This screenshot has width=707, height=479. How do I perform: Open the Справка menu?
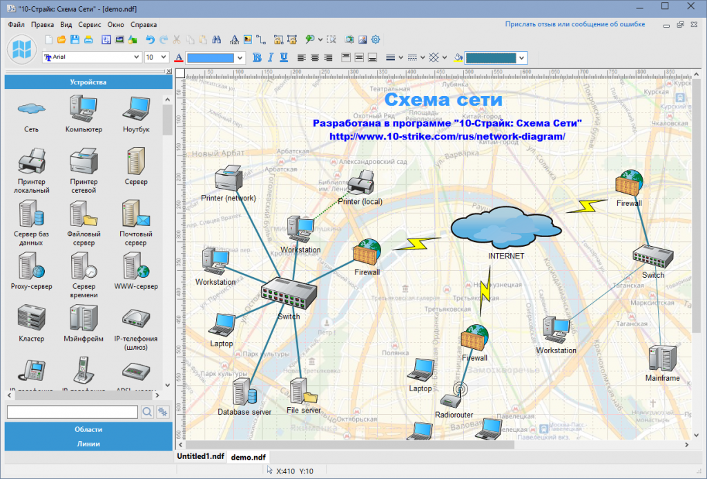coord(144,25)
